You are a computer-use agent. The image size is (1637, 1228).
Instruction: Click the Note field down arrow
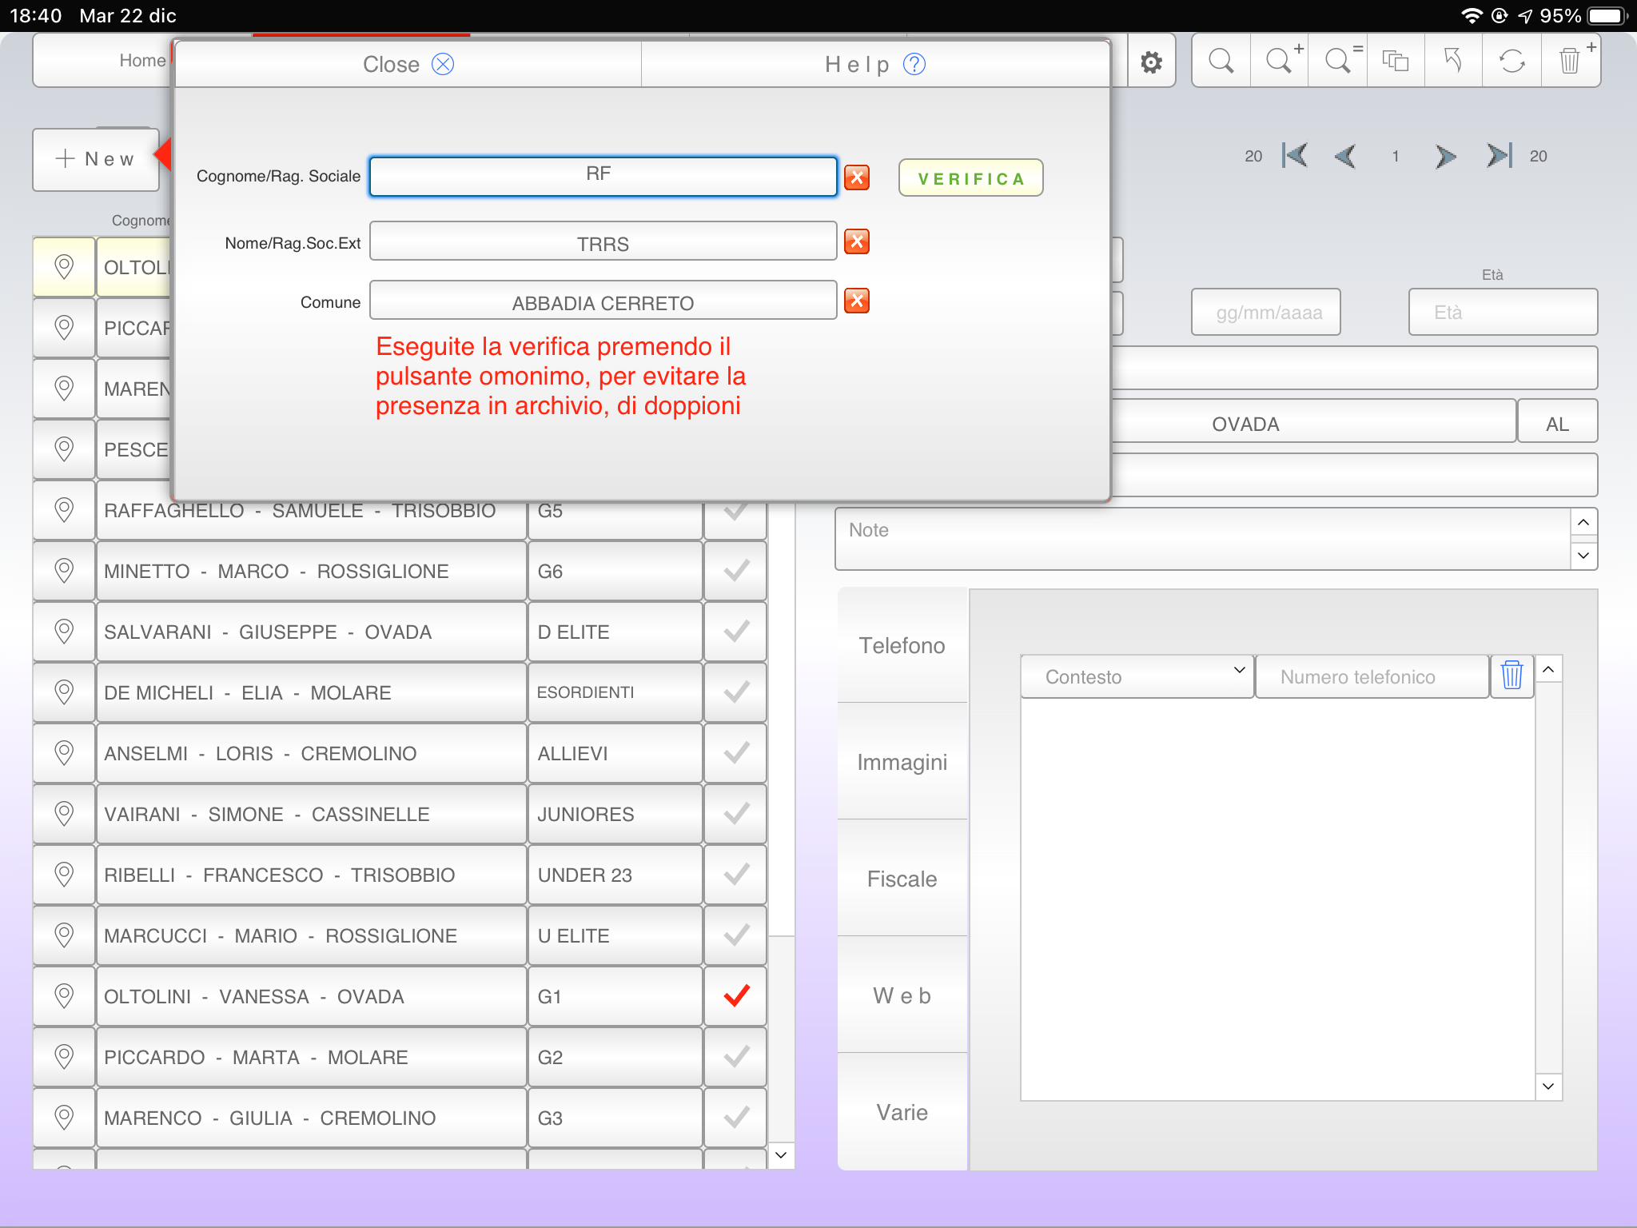point(1583,555)
